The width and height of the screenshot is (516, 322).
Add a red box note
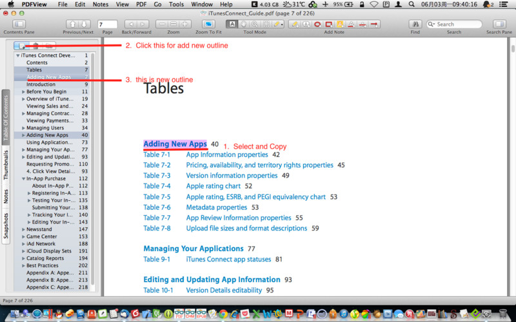point(329,24)
